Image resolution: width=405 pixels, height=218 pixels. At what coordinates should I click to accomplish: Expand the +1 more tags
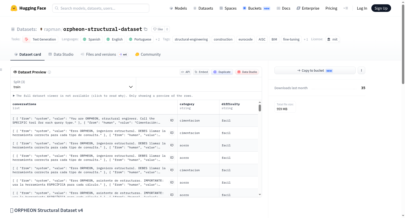[x=306, y=39]
